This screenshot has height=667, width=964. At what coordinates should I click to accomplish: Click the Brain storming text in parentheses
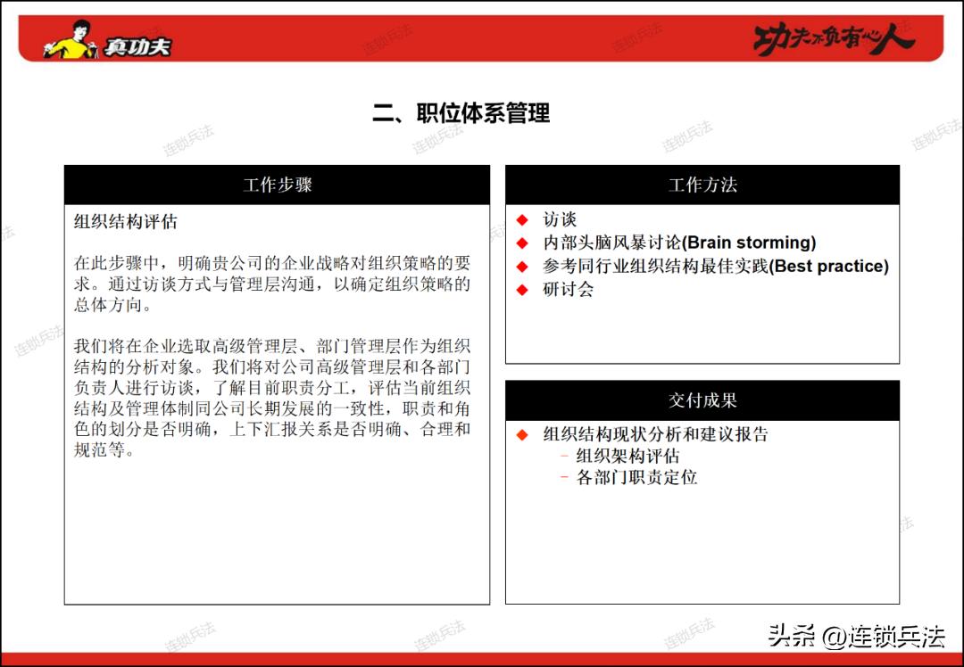click(x=751, y=242)
